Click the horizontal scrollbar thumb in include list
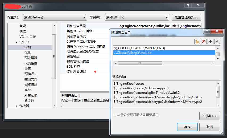The width and height of the screenshot is (227, 138). click(140, 63)
